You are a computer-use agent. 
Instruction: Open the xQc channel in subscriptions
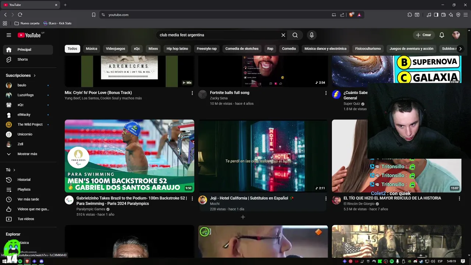click(28, 105)
